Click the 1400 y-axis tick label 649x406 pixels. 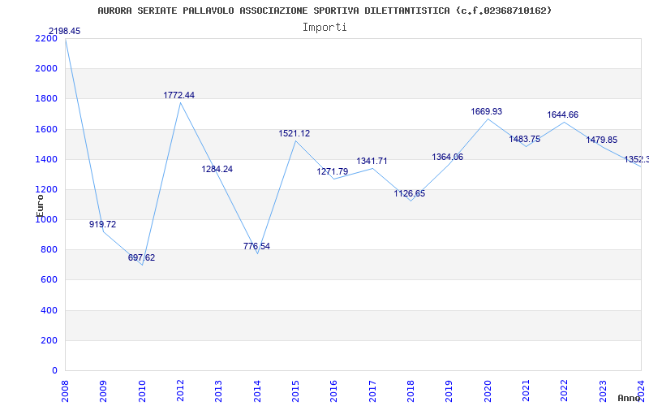(x=46, y=159)
